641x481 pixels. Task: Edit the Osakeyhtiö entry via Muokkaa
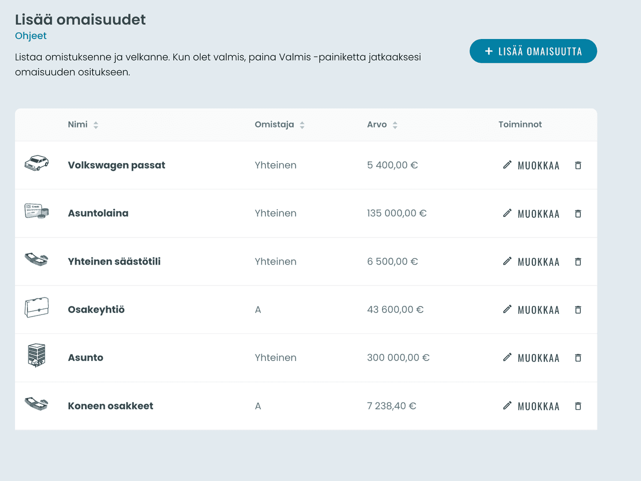(531, 310)
